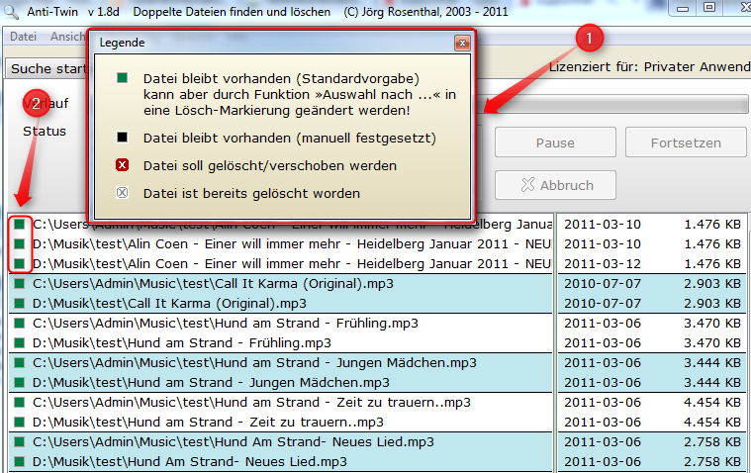The image size is (751, 473).
Task: Click the Status label
Action: click(x=45, y=132)
